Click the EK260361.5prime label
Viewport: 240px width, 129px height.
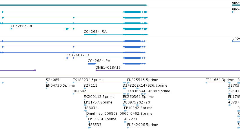tap(138, 97)
